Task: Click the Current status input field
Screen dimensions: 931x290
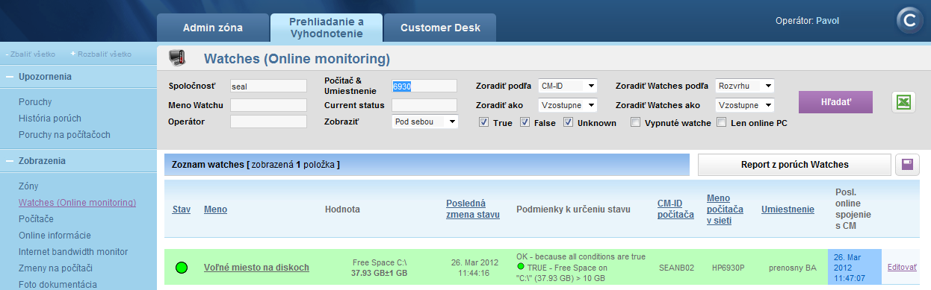Action: [424, 105]
